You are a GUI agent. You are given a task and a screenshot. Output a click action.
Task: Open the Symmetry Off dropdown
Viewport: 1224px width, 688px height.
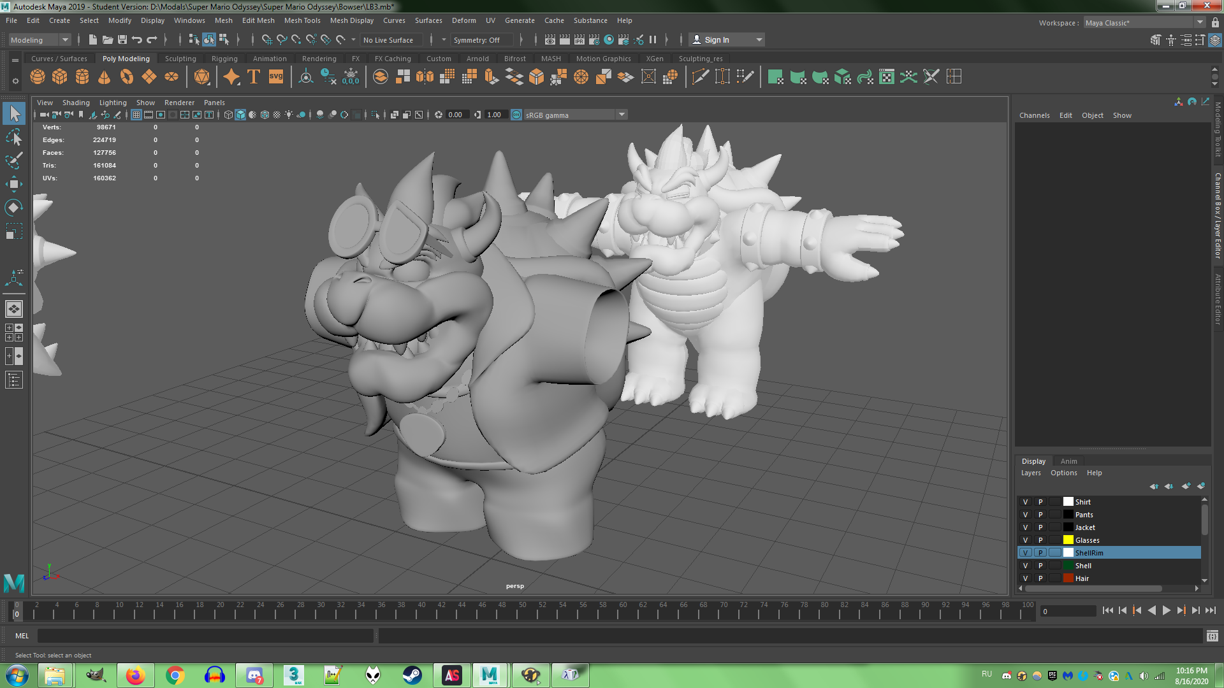tap(483, 40)
